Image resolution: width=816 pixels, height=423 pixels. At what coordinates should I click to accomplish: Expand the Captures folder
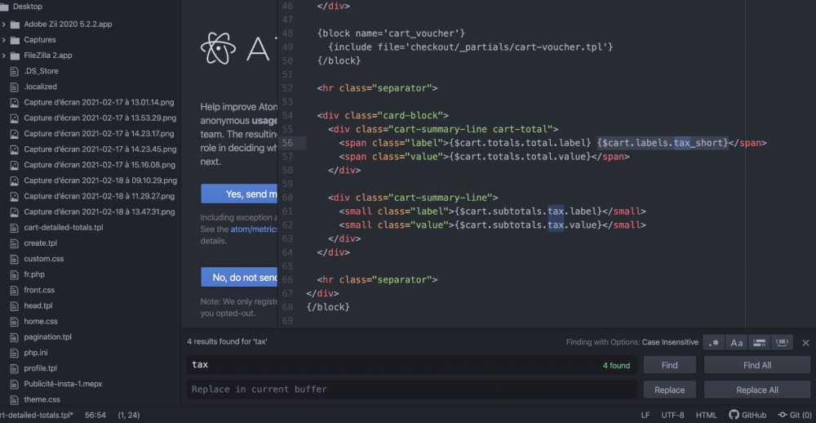pyautogui.click(x=3, y=39)
